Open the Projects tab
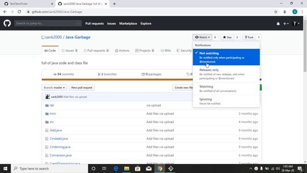Screen dimensions: 307x173 (144, 50)
